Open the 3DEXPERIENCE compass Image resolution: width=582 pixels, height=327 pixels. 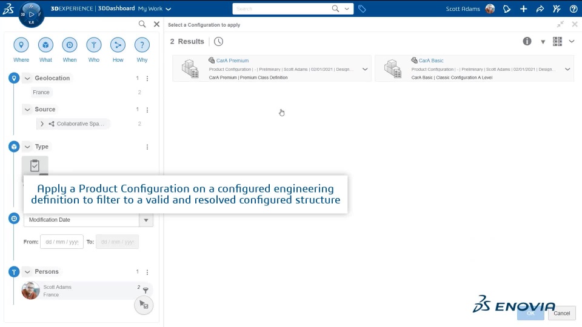pos(32,14)
